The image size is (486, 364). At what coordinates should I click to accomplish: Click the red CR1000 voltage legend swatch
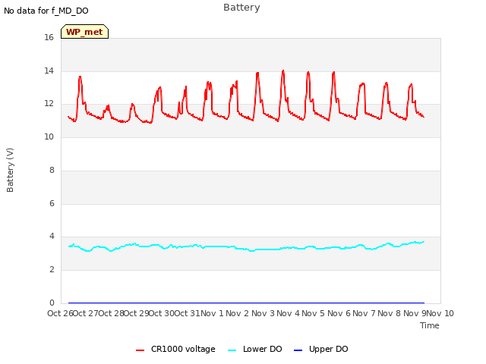coord(140,350)
